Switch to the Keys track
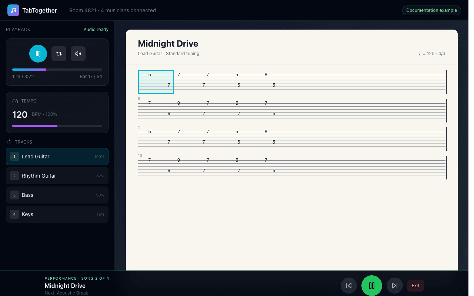This screenshot has width=474, height=296. (57, 214)
